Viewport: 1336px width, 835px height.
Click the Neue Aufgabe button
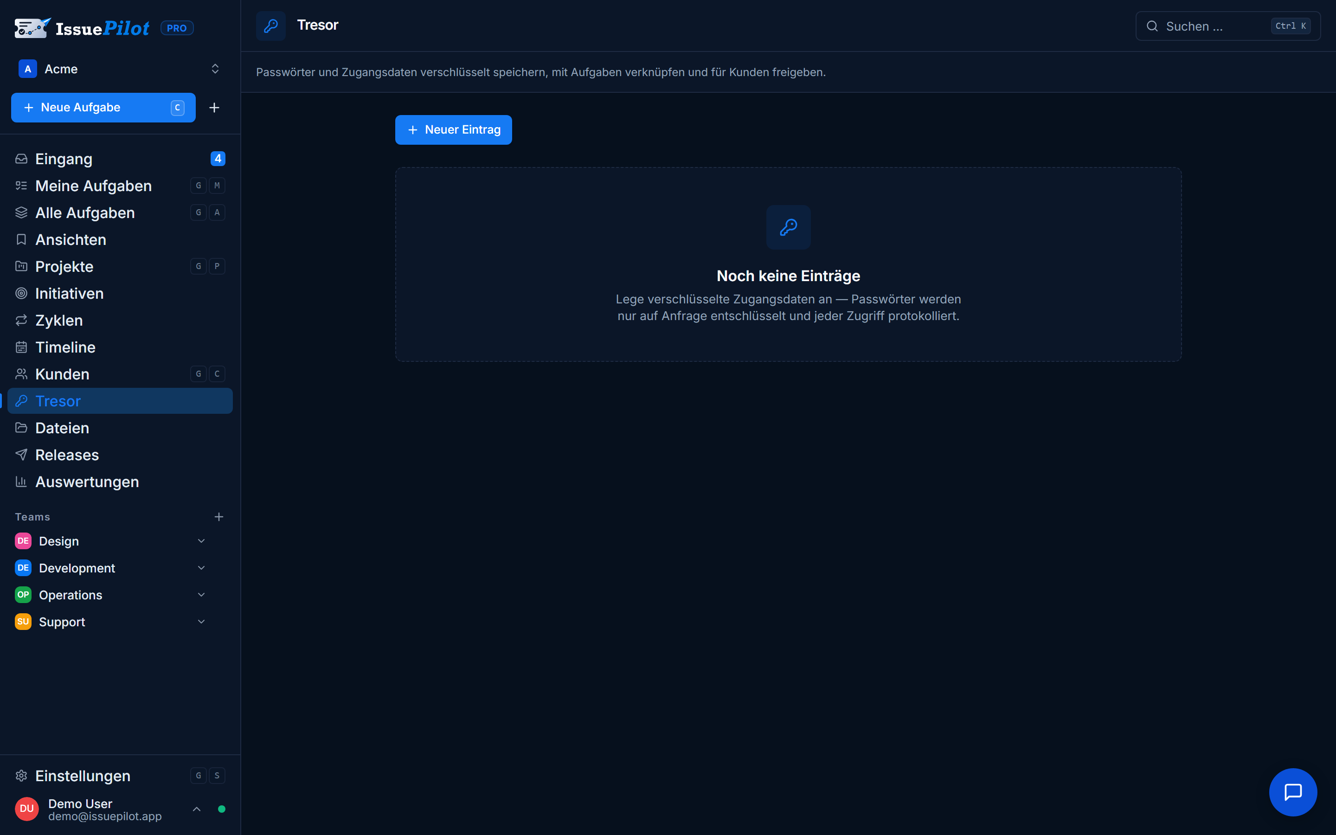tap(103, 108)
